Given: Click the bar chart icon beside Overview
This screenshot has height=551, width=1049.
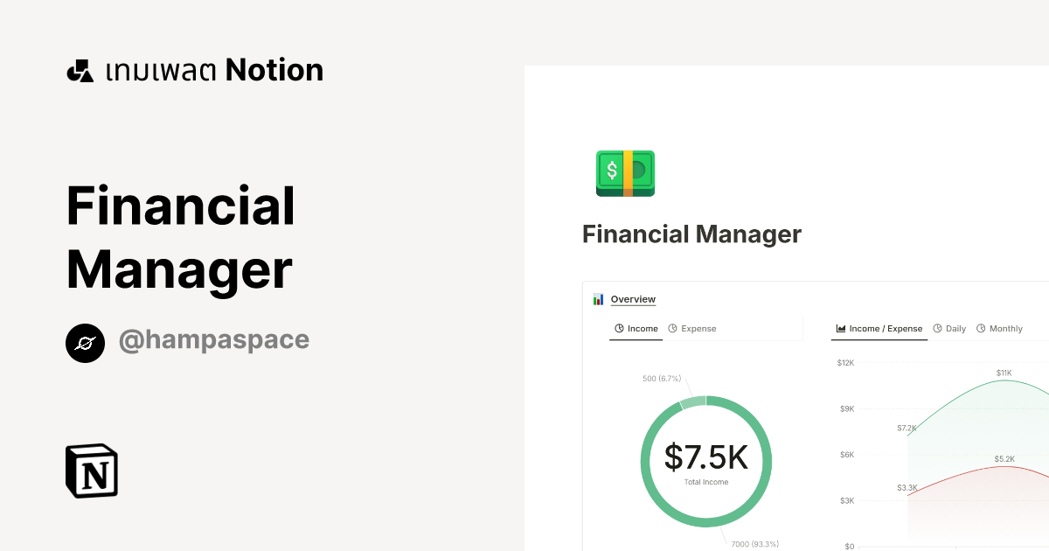Looking at the screenshot, I should 598,298.
